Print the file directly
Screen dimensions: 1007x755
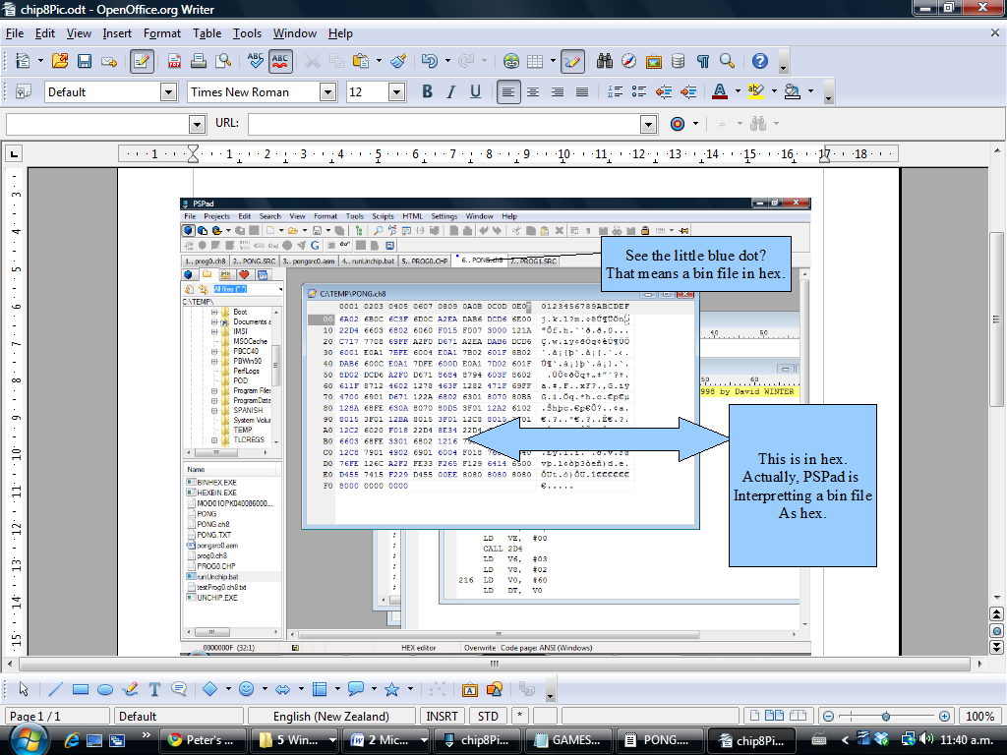point(199,61)
